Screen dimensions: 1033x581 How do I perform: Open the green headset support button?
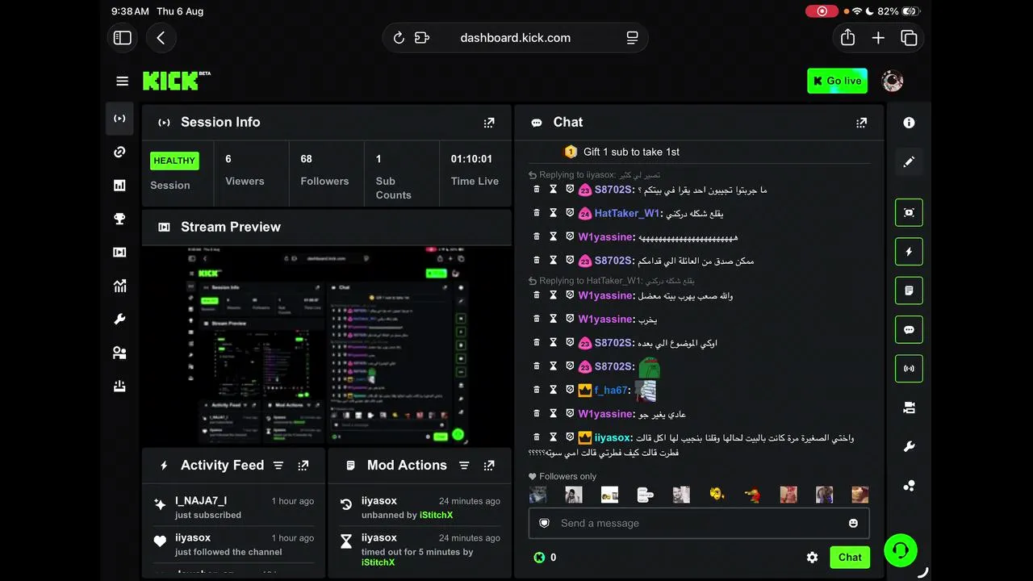(900, 550)
